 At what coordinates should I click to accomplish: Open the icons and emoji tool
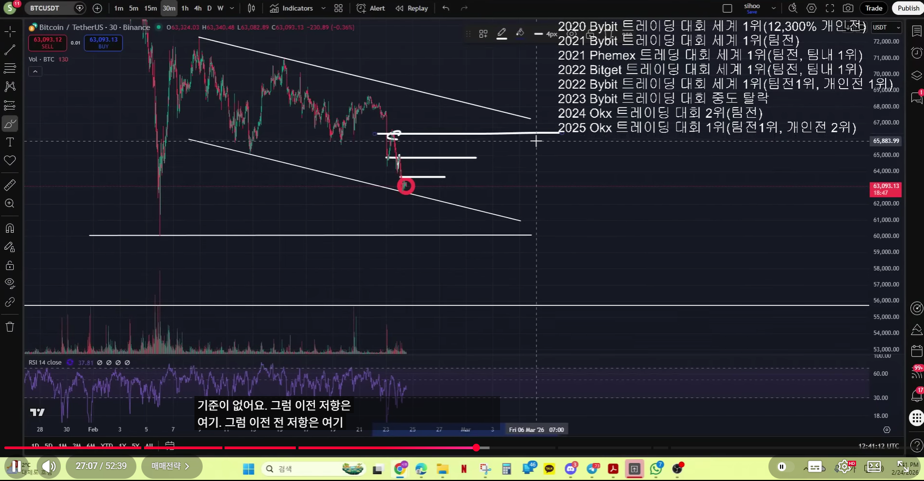click(x=10, y=161)
